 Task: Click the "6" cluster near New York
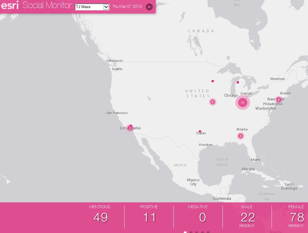(279, 100)
